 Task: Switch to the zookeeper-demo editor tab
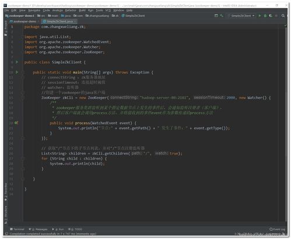pos(23,22)
